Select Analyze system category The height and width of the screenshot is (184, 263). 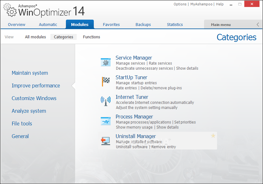[29, 111]
